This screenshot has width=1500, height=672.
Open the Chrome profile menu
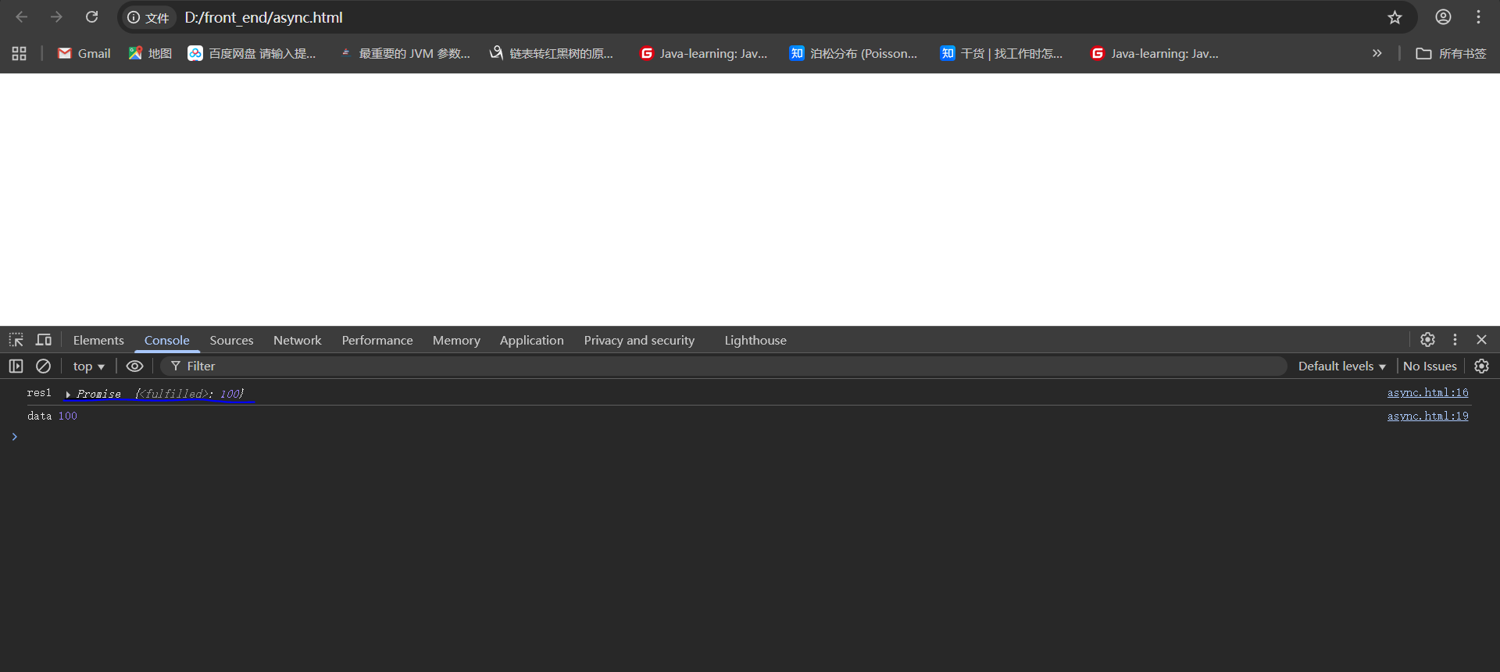click(x=1443, y=17)
